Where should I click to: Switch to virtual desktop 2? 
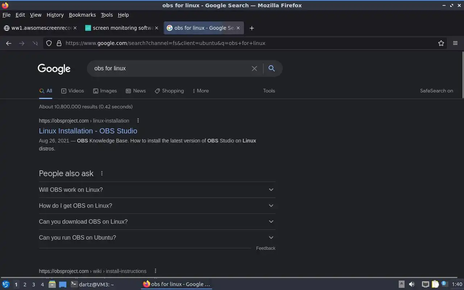coord(25,285)
